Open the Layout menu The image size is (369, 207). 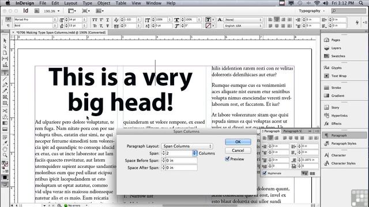pos(70,3)
